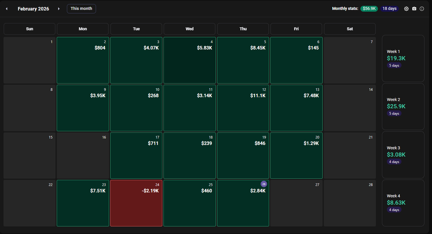The image size is (432, 234).
Task: Open the Feb 3 cell showing $4.07K
Action: pos(136,60)
